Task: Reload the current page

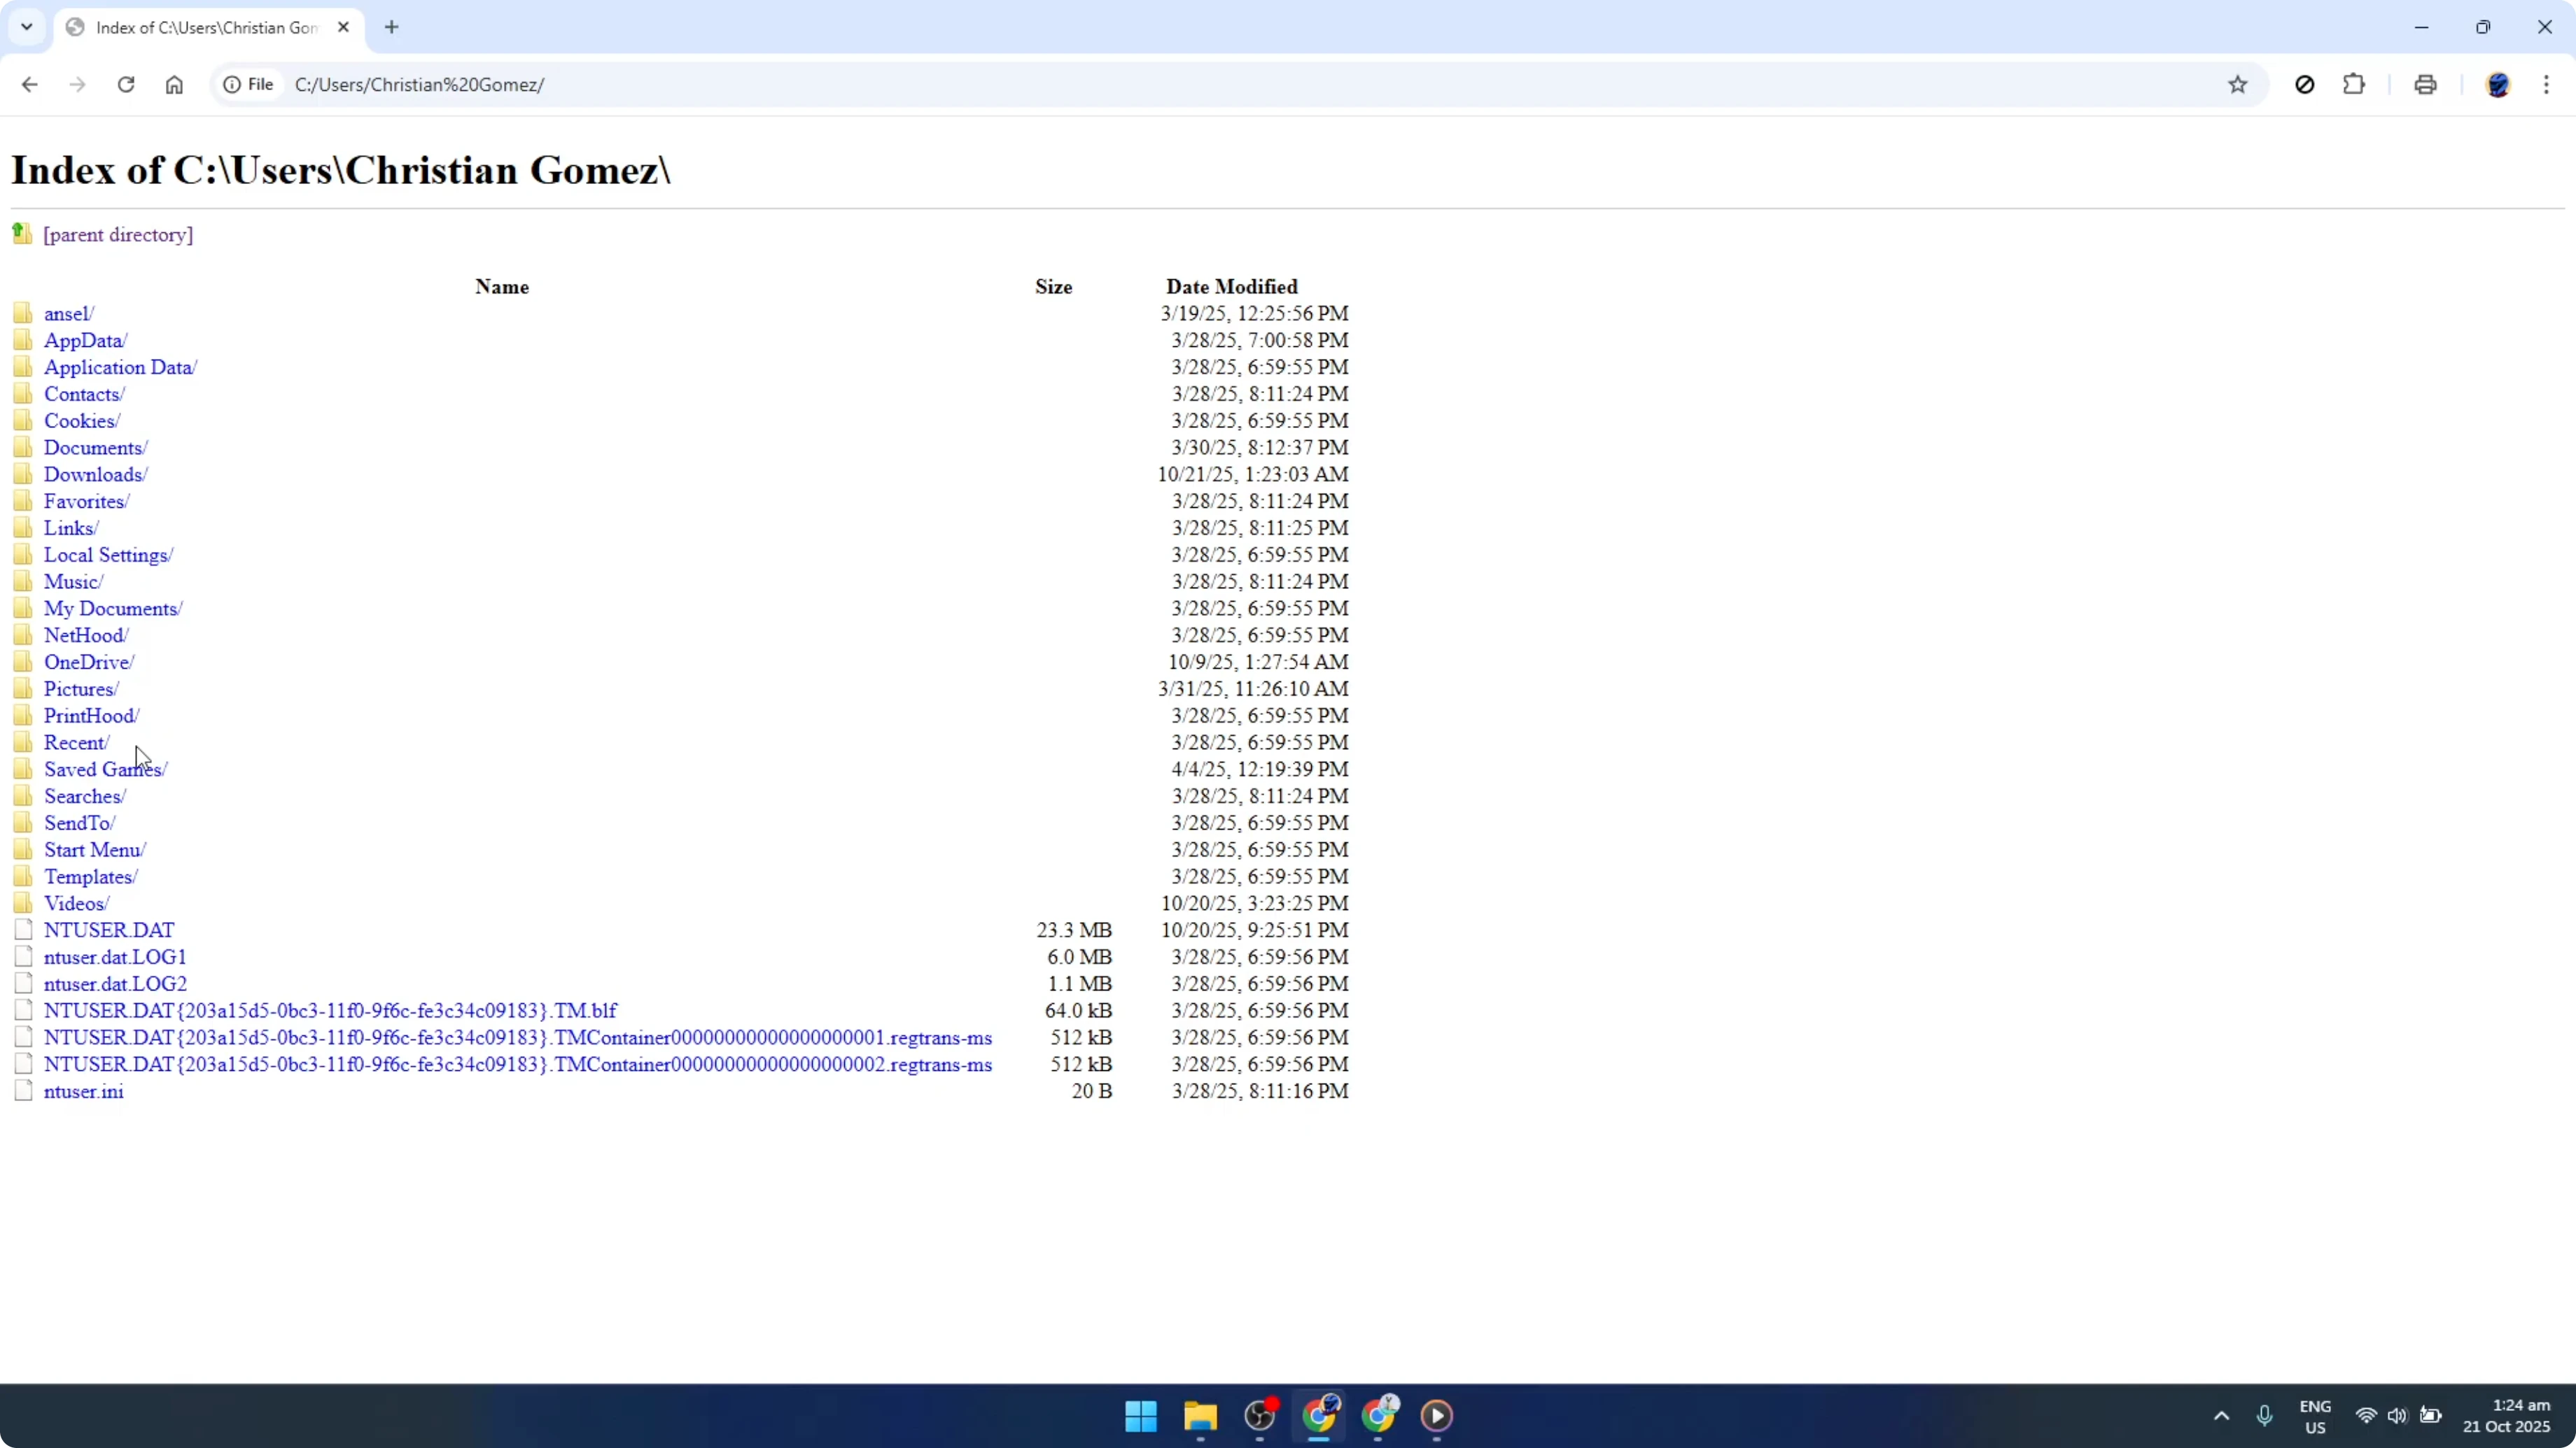Action: click(x=126, y=85)
